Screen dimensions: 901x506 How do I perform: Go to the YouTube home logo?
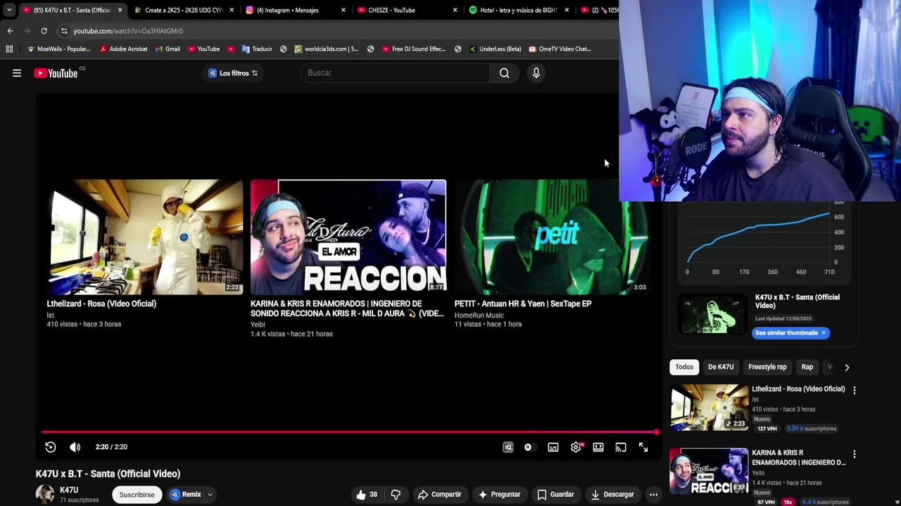tap(56, 73)
